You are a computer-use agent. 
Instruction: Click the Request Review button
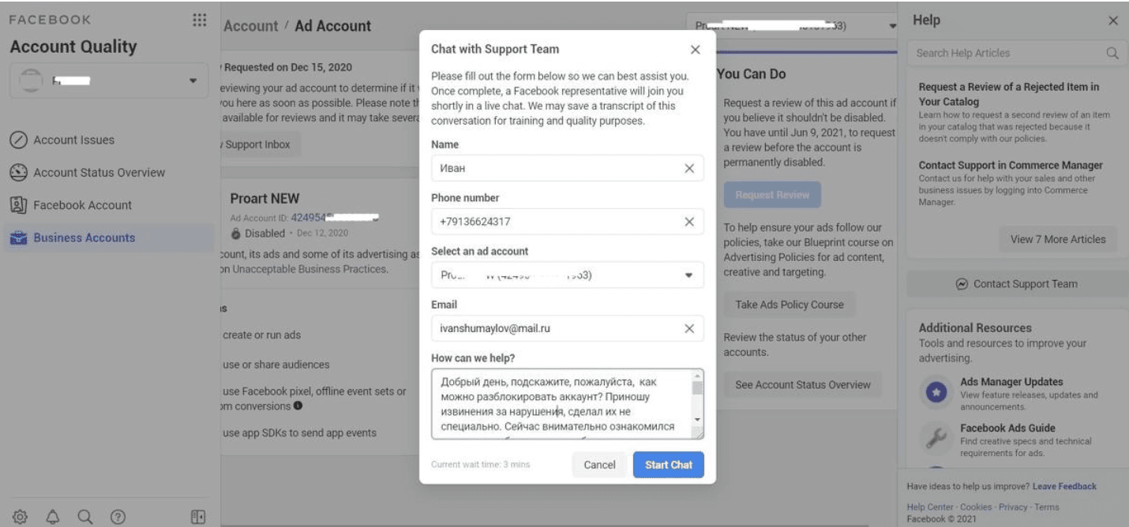772,194
